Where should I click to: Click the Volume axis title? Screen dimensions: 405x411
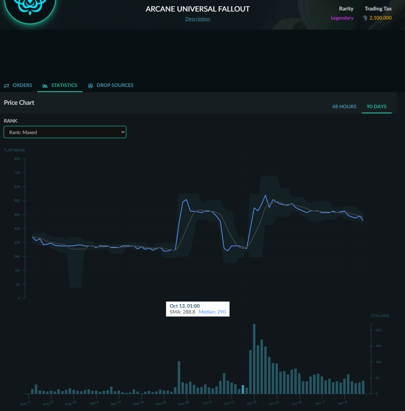point(380,316)
